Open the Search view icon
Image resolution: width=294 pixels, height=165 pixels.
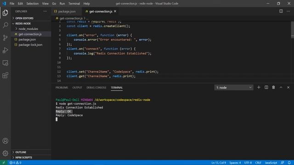(x=5, y=25)
